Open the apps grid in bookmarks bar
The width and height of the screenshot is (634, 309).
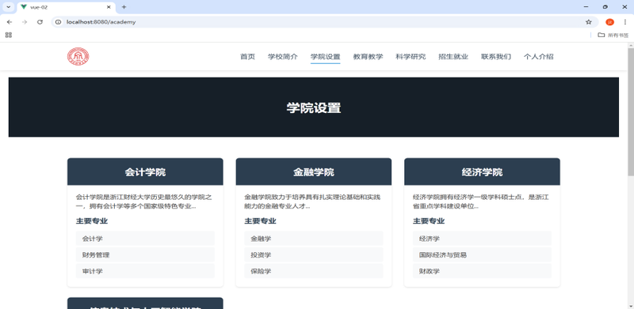(9, 35)
